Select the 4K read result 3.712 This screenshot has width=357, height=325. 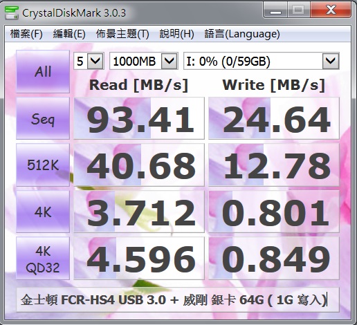[x=139, y=212]
